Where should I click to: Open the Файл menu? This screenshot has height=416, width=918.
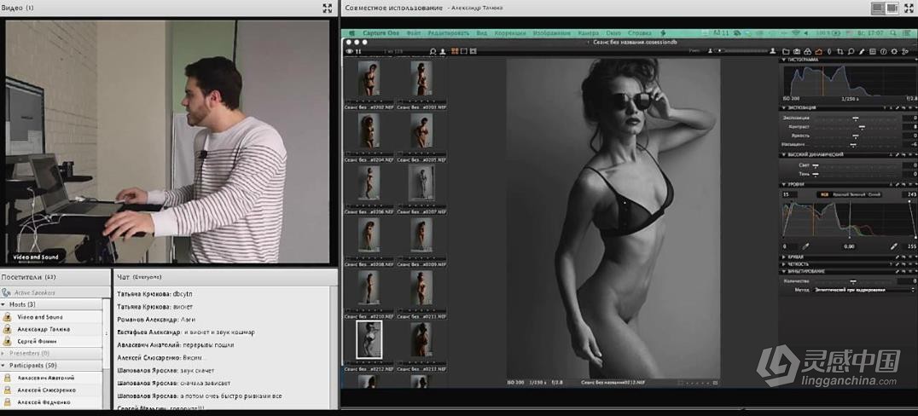tap(413, 33)
